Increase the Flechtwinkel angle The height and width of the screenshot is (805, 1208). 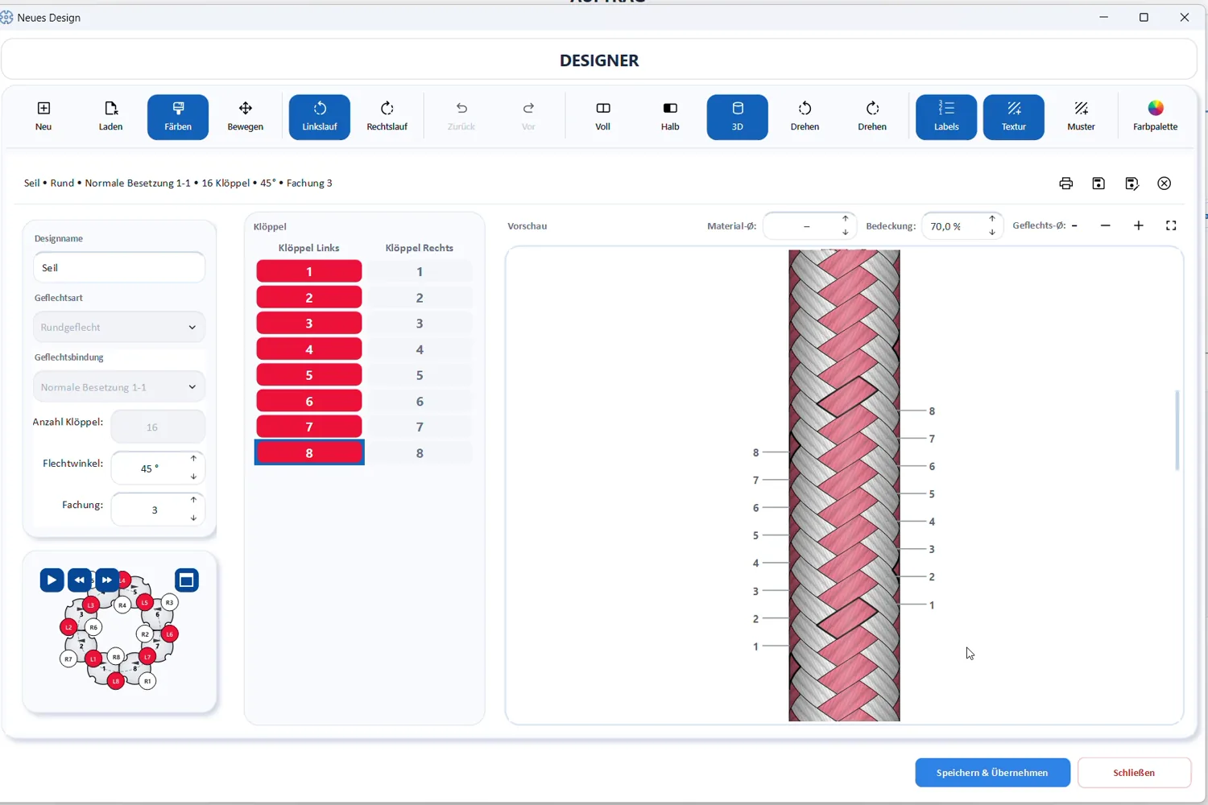[193, 459]
